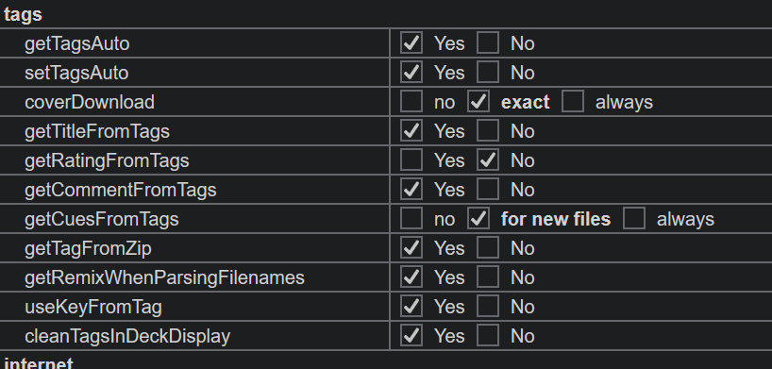Click the cleanTagsInDeckDisplay setting name

pyautogui.click(x=127, y=336)
